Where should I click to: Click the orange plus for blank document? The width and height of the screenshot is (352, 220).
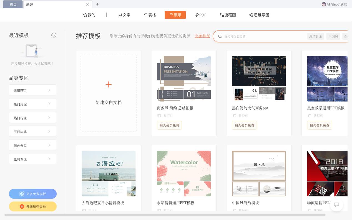click(109, 85)
